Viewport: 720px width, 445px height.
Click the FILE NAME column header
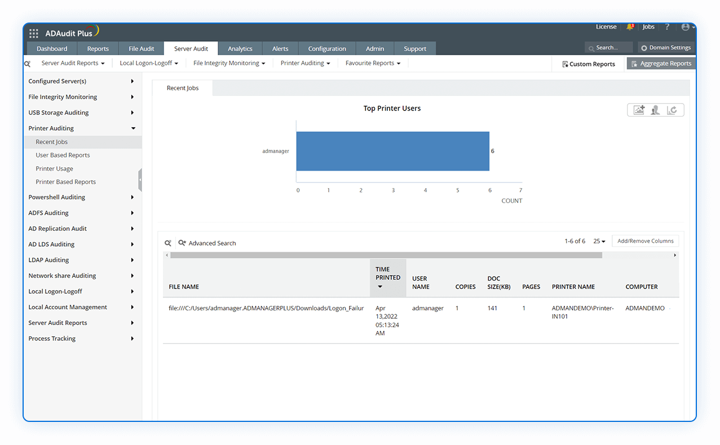[x=184, y=287]
